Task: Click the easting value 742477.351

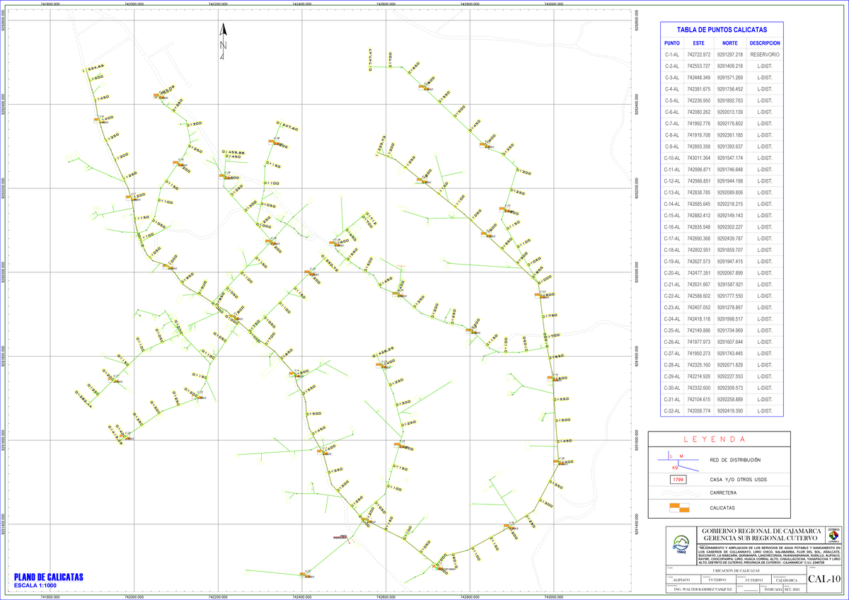Action: coord(699,272)
